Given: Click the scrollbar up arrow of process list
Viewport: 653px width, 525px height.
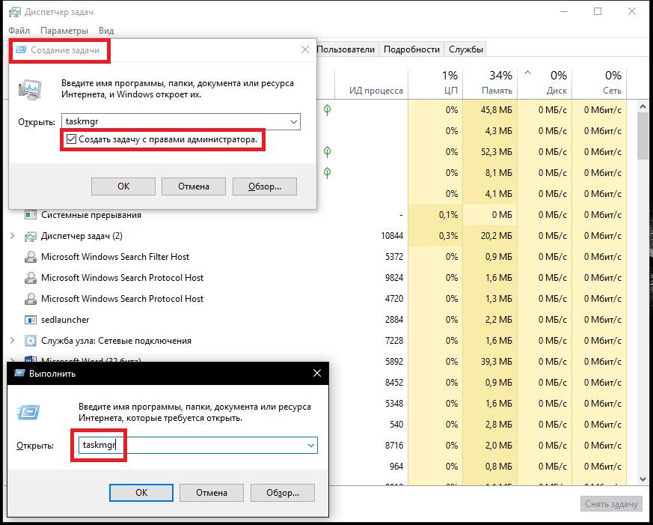Looking at the screenshot, I should pyautogui.click(x=643, y=107).
